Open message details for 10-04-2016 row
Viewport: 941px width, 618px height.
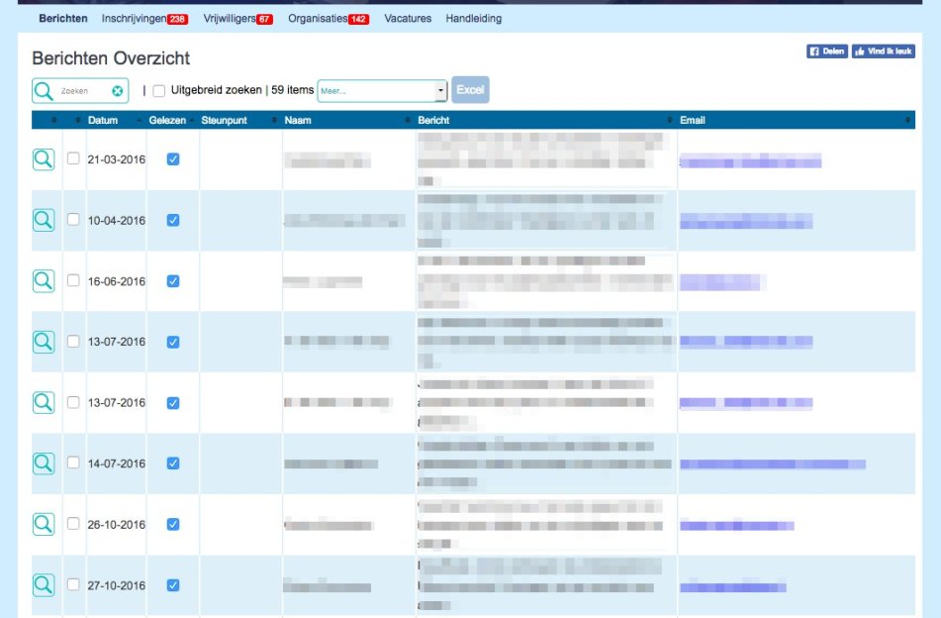coord(44,221)
